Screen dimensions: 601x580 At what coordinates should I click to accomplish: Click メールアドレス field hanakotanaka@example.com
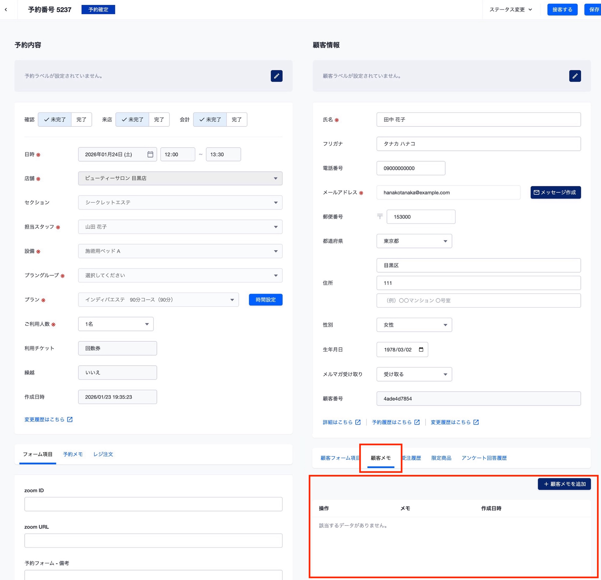tap(448, 192)
